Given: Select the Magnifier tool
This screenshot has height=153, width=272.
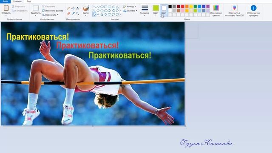Looking at the screenshot, I should [77, 13].
